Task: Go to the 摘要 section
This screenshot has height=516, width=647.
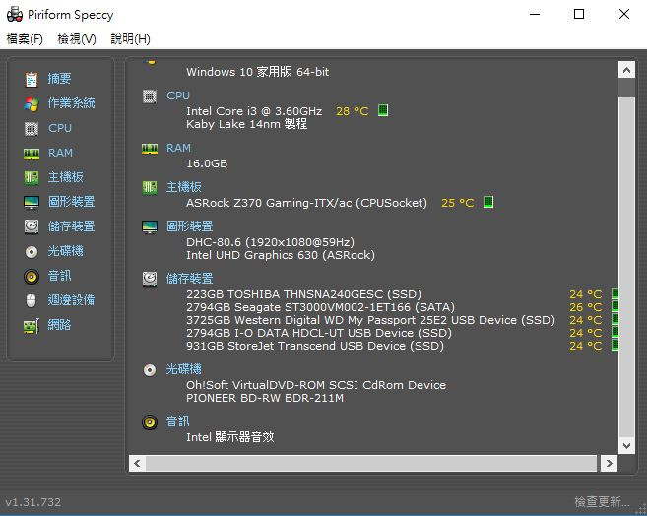Action: (x=59, y=79)
